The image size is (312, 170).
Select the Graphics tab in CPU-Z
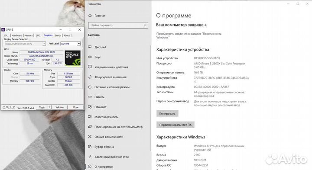[48, 35]
